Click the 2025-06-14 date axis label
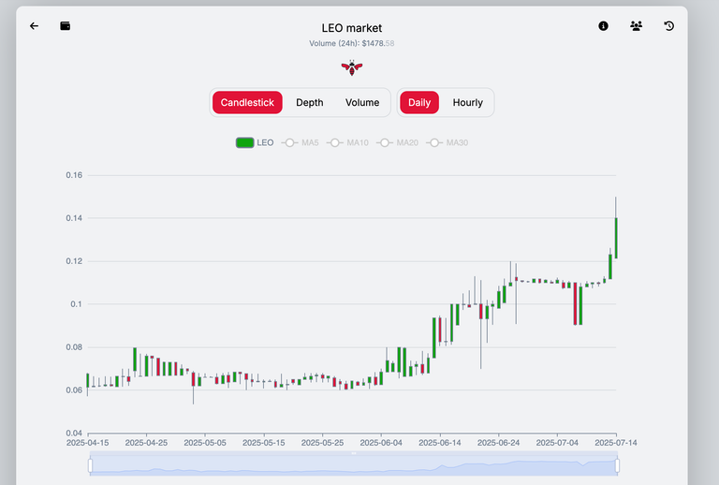The height and width of the screenshot is (485, 719). (x=440, y=443)
